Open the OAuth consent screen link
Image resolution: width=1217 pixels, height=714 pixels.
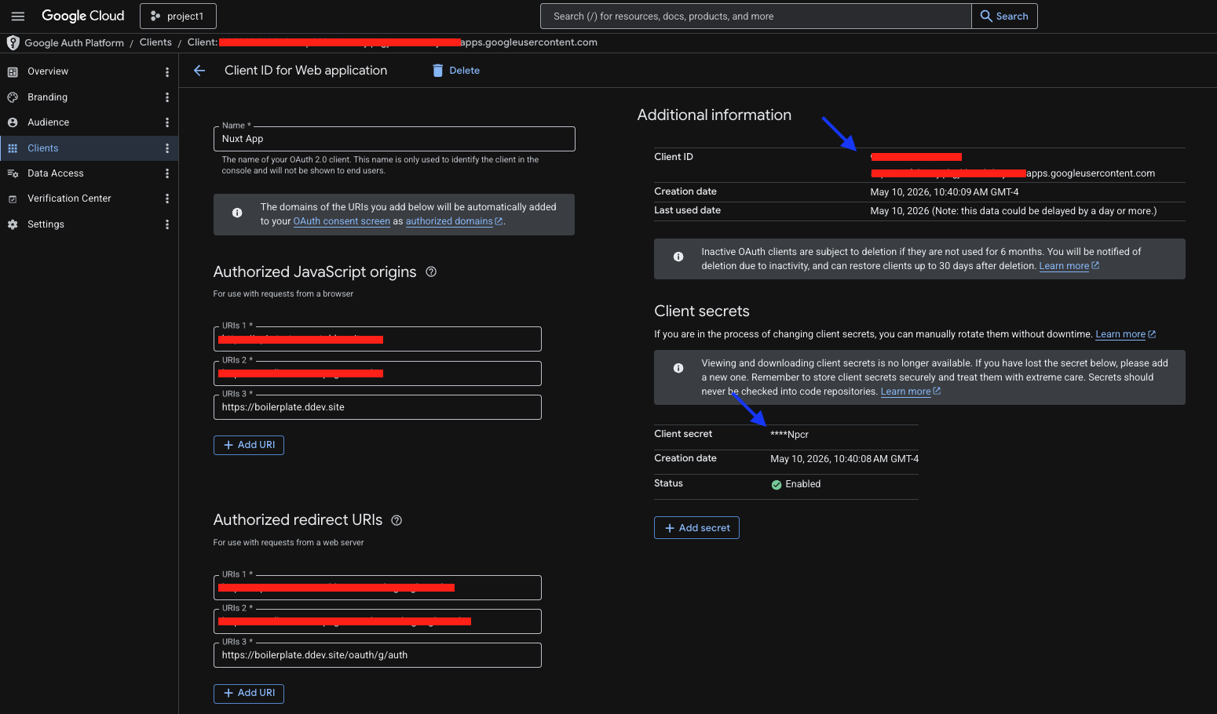[342, 221]
